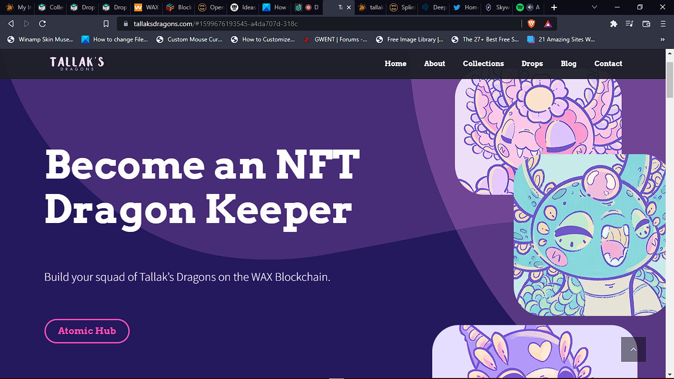Switch to the 'Skyw' tab
This screenshot has height=379, width=674.
[x=498, y=7]
